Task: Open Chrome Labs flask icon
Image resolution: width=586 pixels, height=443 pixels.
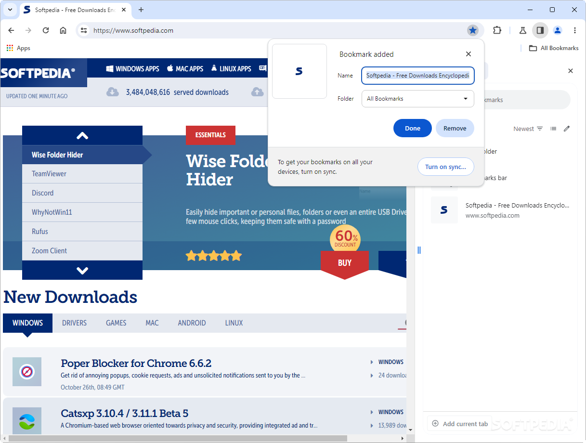Action: coord(522,30)
